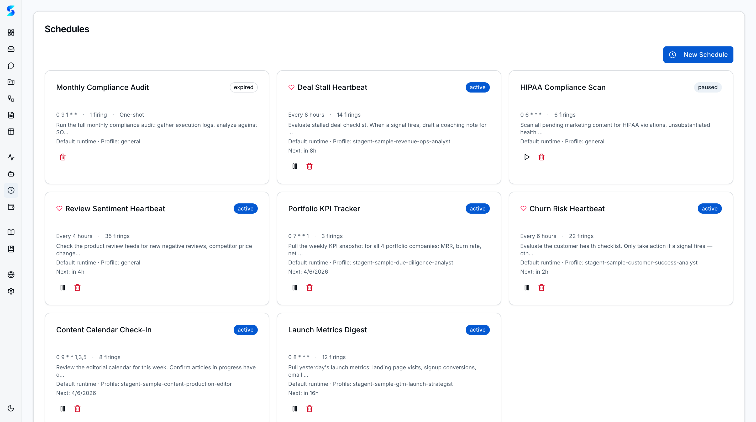The height and width of the screenshot is (422, 756).
Task: Click the expired badge on Monthly Compliance Audit
Action: (x=243, y=87)
